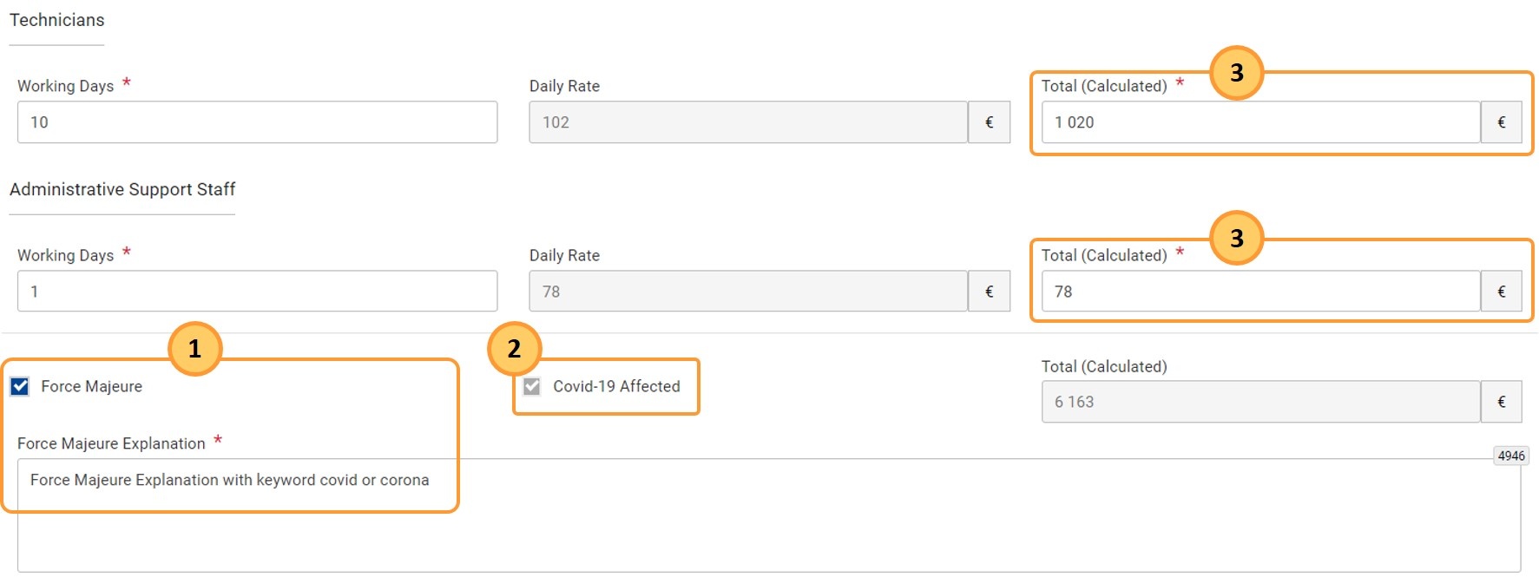
Task: Click the marker 3 badge above Administrative Total
Action: 1236,238
